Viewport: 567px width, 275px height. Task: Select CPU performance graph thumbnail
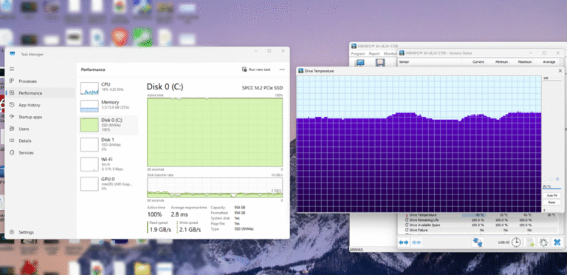point(89,88)
